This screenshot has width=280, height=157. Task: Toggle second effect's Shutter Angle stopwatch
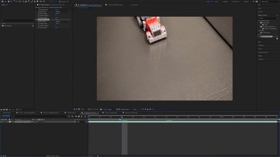click(39, 23)
